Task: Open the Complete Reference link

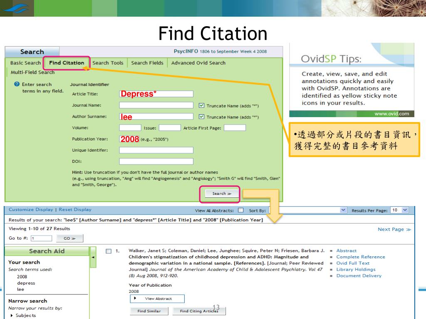Action: tap(361, 257)
